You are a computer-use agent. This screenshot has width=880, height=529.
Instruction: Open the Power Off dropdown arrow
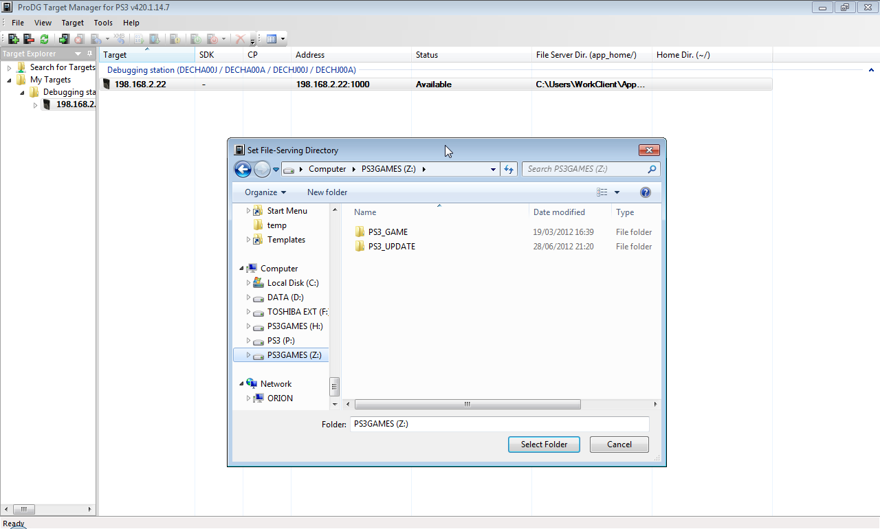pos(223,39)
